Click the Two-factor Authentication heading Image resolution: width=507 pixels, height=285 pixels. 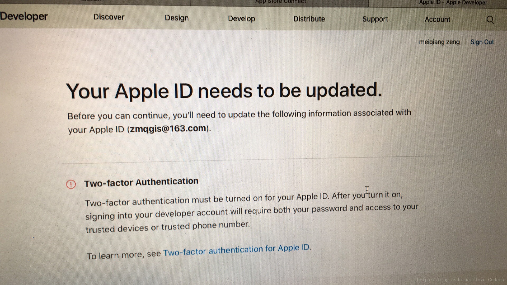tap(141, 182)
